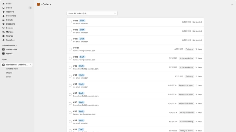Viewport: 236px width, 132px height.
Task: Open the Deposit received stage on #D3
Action: coord(186,85)
